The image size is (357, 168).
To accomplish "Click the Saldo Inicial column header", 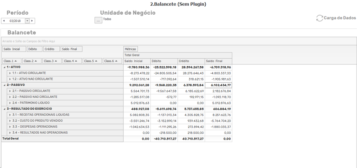I will (x=137, y=61).
